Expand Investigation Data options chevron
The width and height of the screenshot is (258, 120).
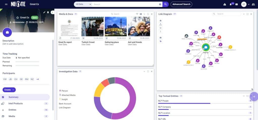(144, 71)
